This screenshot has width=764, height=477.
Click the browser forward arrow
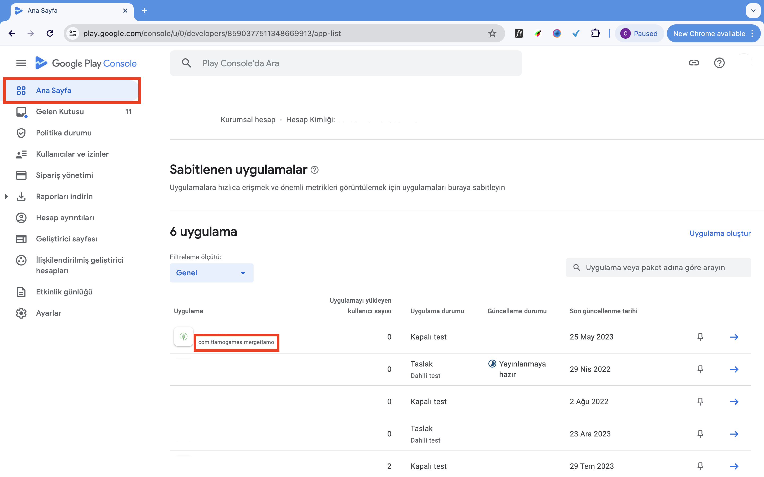(31, 33)
